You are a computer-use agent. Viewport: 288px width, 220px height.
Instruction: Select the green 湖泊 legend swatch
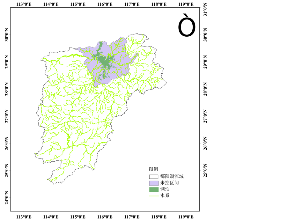coord(153,189)
